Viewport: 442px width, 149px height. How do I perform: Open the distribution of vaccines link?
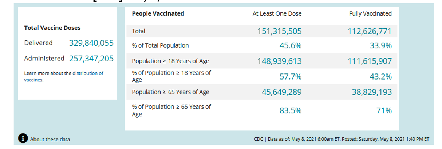click(88, 73)
